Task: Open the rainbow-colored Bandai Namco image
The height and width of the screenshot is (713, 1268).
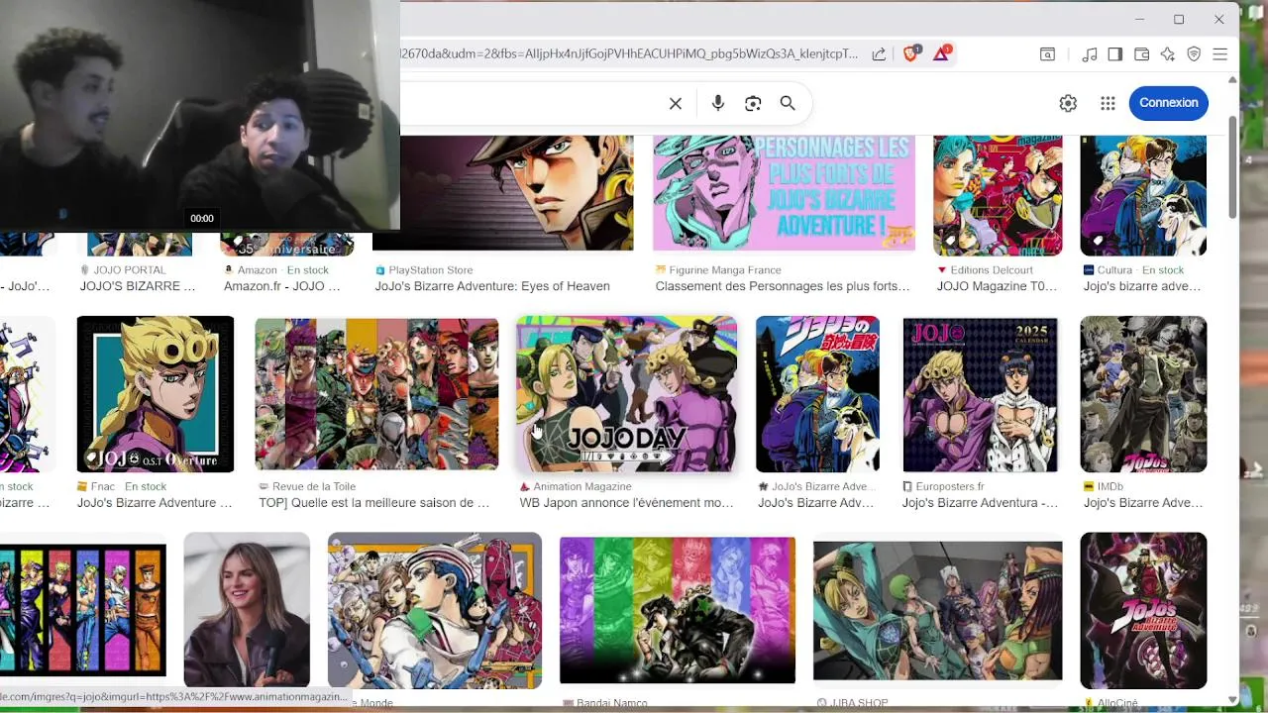Action: [x=678, y=610]
